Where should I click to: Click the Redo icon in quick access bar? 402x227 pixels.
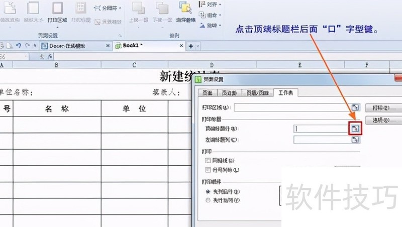click(x=28, y=46)
